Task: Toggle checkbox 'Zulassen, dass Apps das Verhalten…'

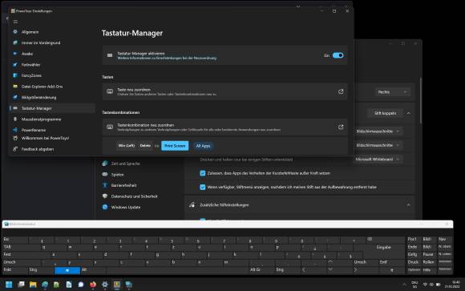Action: pos(203,173)
